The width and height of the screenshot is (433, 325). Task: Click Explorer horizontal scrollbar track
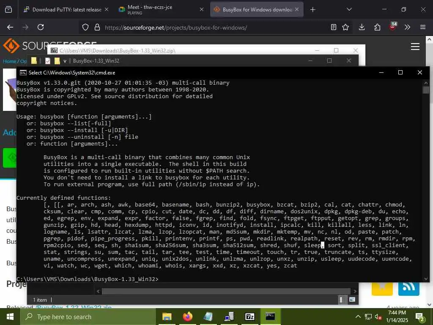click(226, 291)
